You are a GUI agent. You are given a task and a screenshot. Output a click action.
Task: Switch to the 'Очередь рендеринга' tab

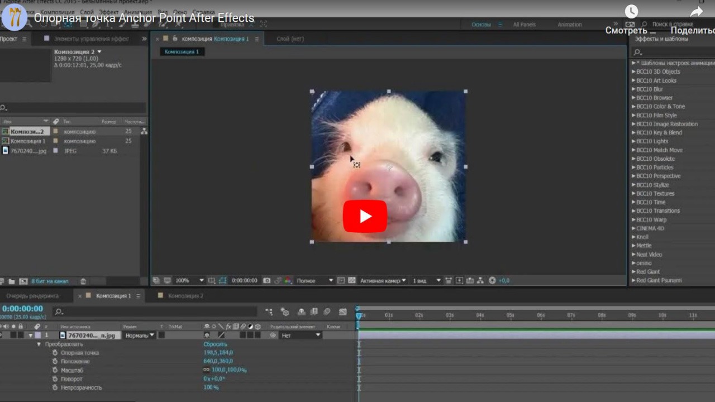pyautogui.click(x=32, y=296)
